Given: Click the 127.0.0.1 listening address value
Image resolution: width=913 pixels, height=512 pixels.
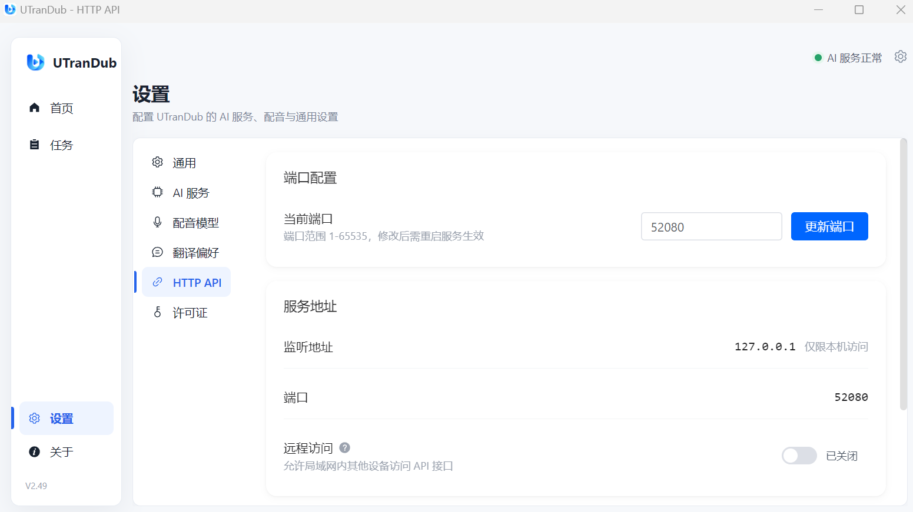Looking at the screenshot, I should tap(765, 347).
